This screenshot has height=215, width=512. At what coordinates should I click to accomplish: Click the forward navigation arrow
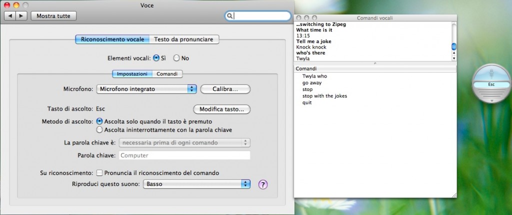click(x=21, y=16)
